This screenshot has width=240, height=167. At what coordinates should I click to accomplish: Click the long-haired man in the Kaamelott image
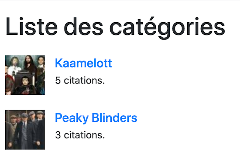click(x=29, y=64)
